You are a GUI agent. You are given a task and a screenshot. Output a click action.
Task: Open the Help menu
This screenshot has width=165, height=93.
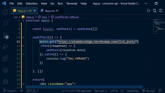[84, 3]
